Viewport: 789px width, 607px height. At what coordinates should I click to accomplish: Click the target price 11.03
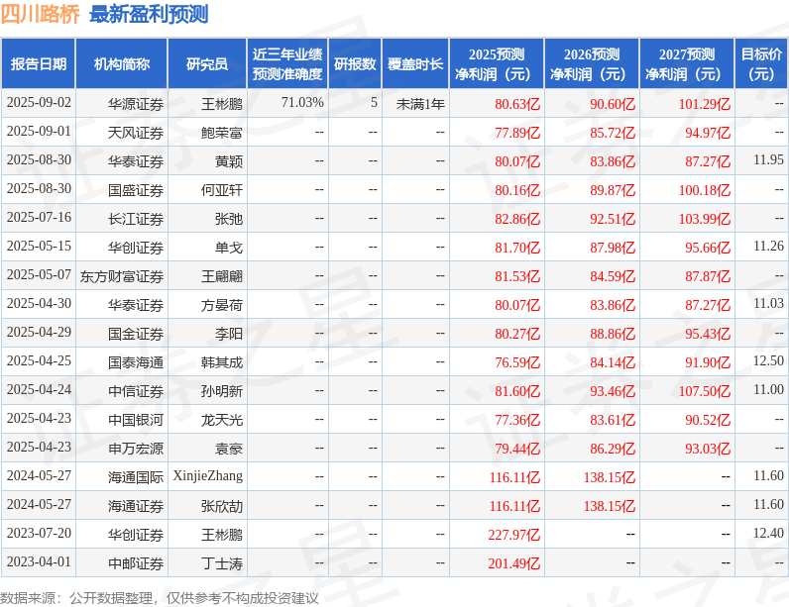(x=768, y=303)
